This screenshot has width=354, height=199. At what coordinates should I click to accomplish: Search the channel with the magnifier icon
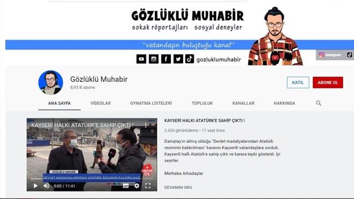coord(319,103)
